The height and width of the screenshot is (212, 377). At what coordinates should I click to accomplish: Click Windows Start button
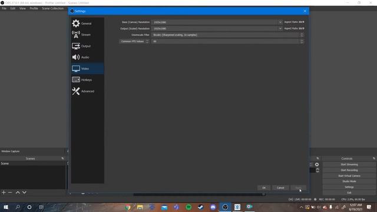point(6,207)
